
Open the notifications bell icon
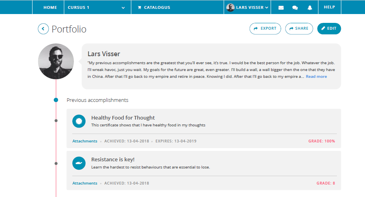coord(310,8)
